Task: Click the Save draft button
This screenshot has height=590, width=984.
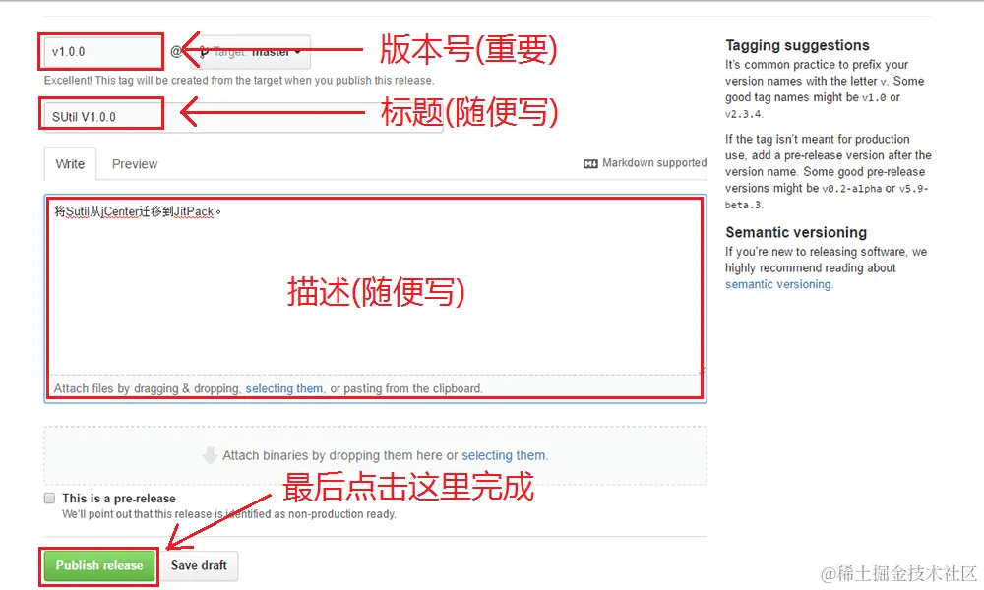Action: click(x=199, y=565)
